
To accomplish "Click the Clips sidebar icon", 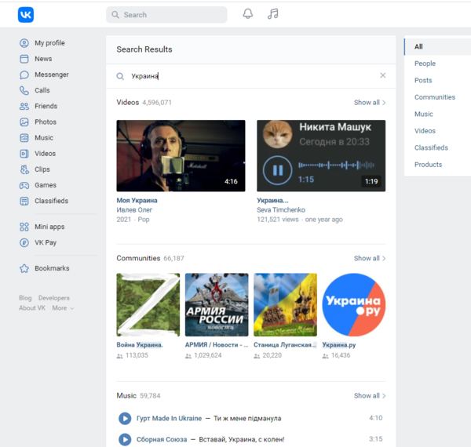I will 24,169.
